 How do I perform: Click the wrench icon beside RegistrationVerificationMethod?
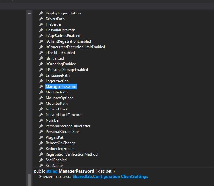click(x=41, y=154)
